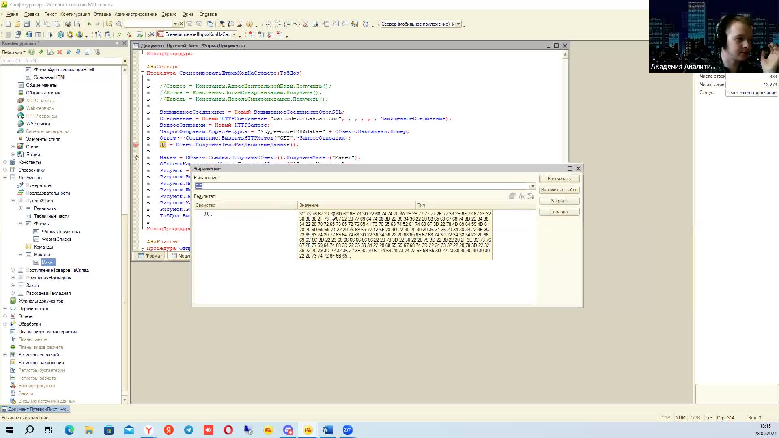Open the Файл menu
The image size is (779, 438).
point(12,14)
